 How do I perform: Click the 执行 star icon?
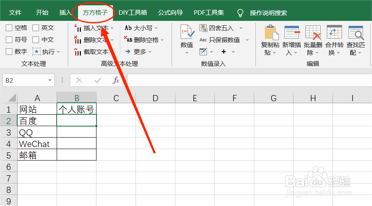point(36,52)
